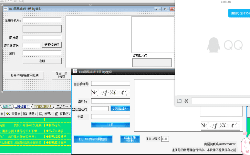Focus the 短信验证码 field in the running window
The height and width of the screenshot is (155, 250).
[x=100, y=109]
